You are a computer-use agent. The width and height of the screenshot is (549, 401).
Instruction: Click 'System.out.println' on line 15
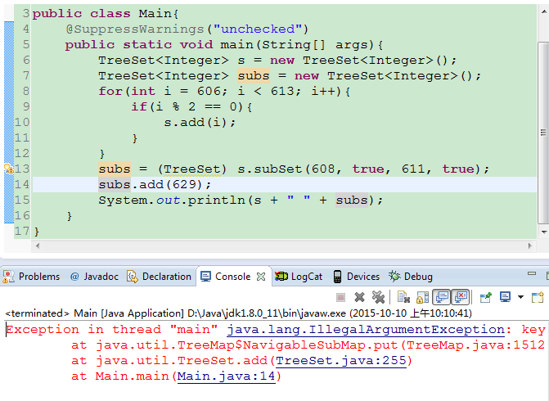coord(172,200)
